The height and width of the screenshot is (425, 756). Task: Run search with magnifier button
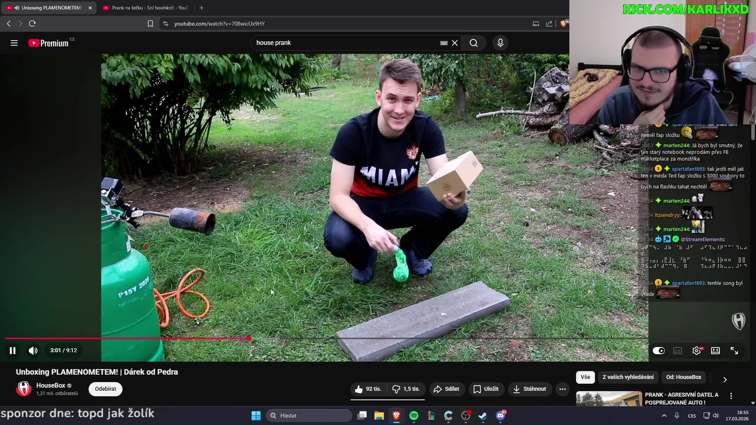(474, 42)
